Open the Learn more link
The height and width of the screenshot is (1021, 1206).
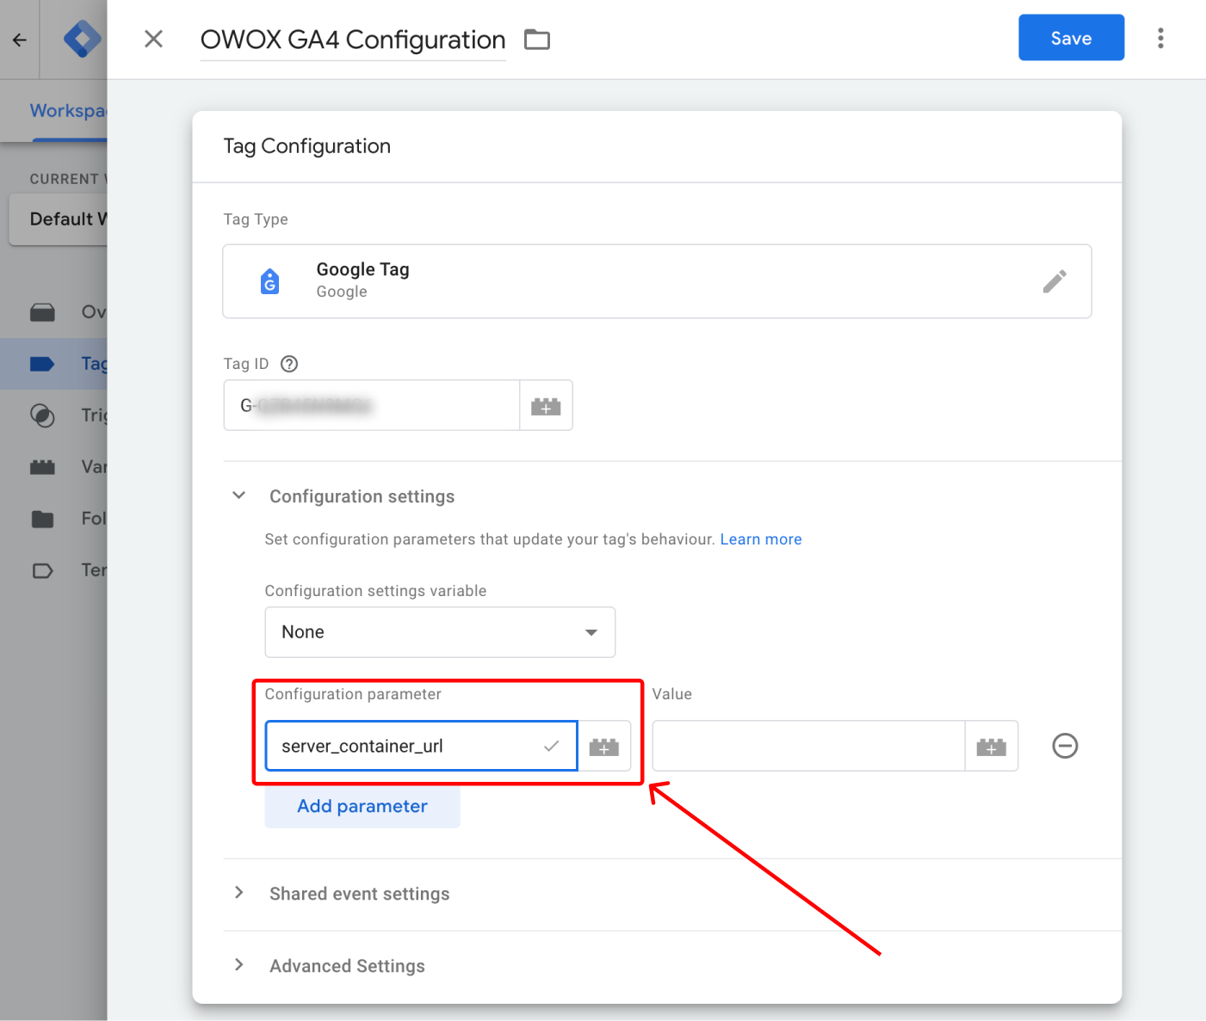pos(761,539)
